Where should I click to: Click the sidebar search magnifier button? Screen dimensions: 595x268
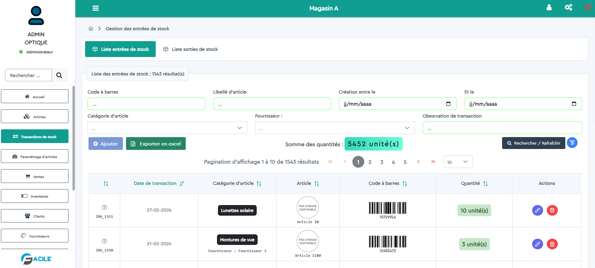click(59, 75)
